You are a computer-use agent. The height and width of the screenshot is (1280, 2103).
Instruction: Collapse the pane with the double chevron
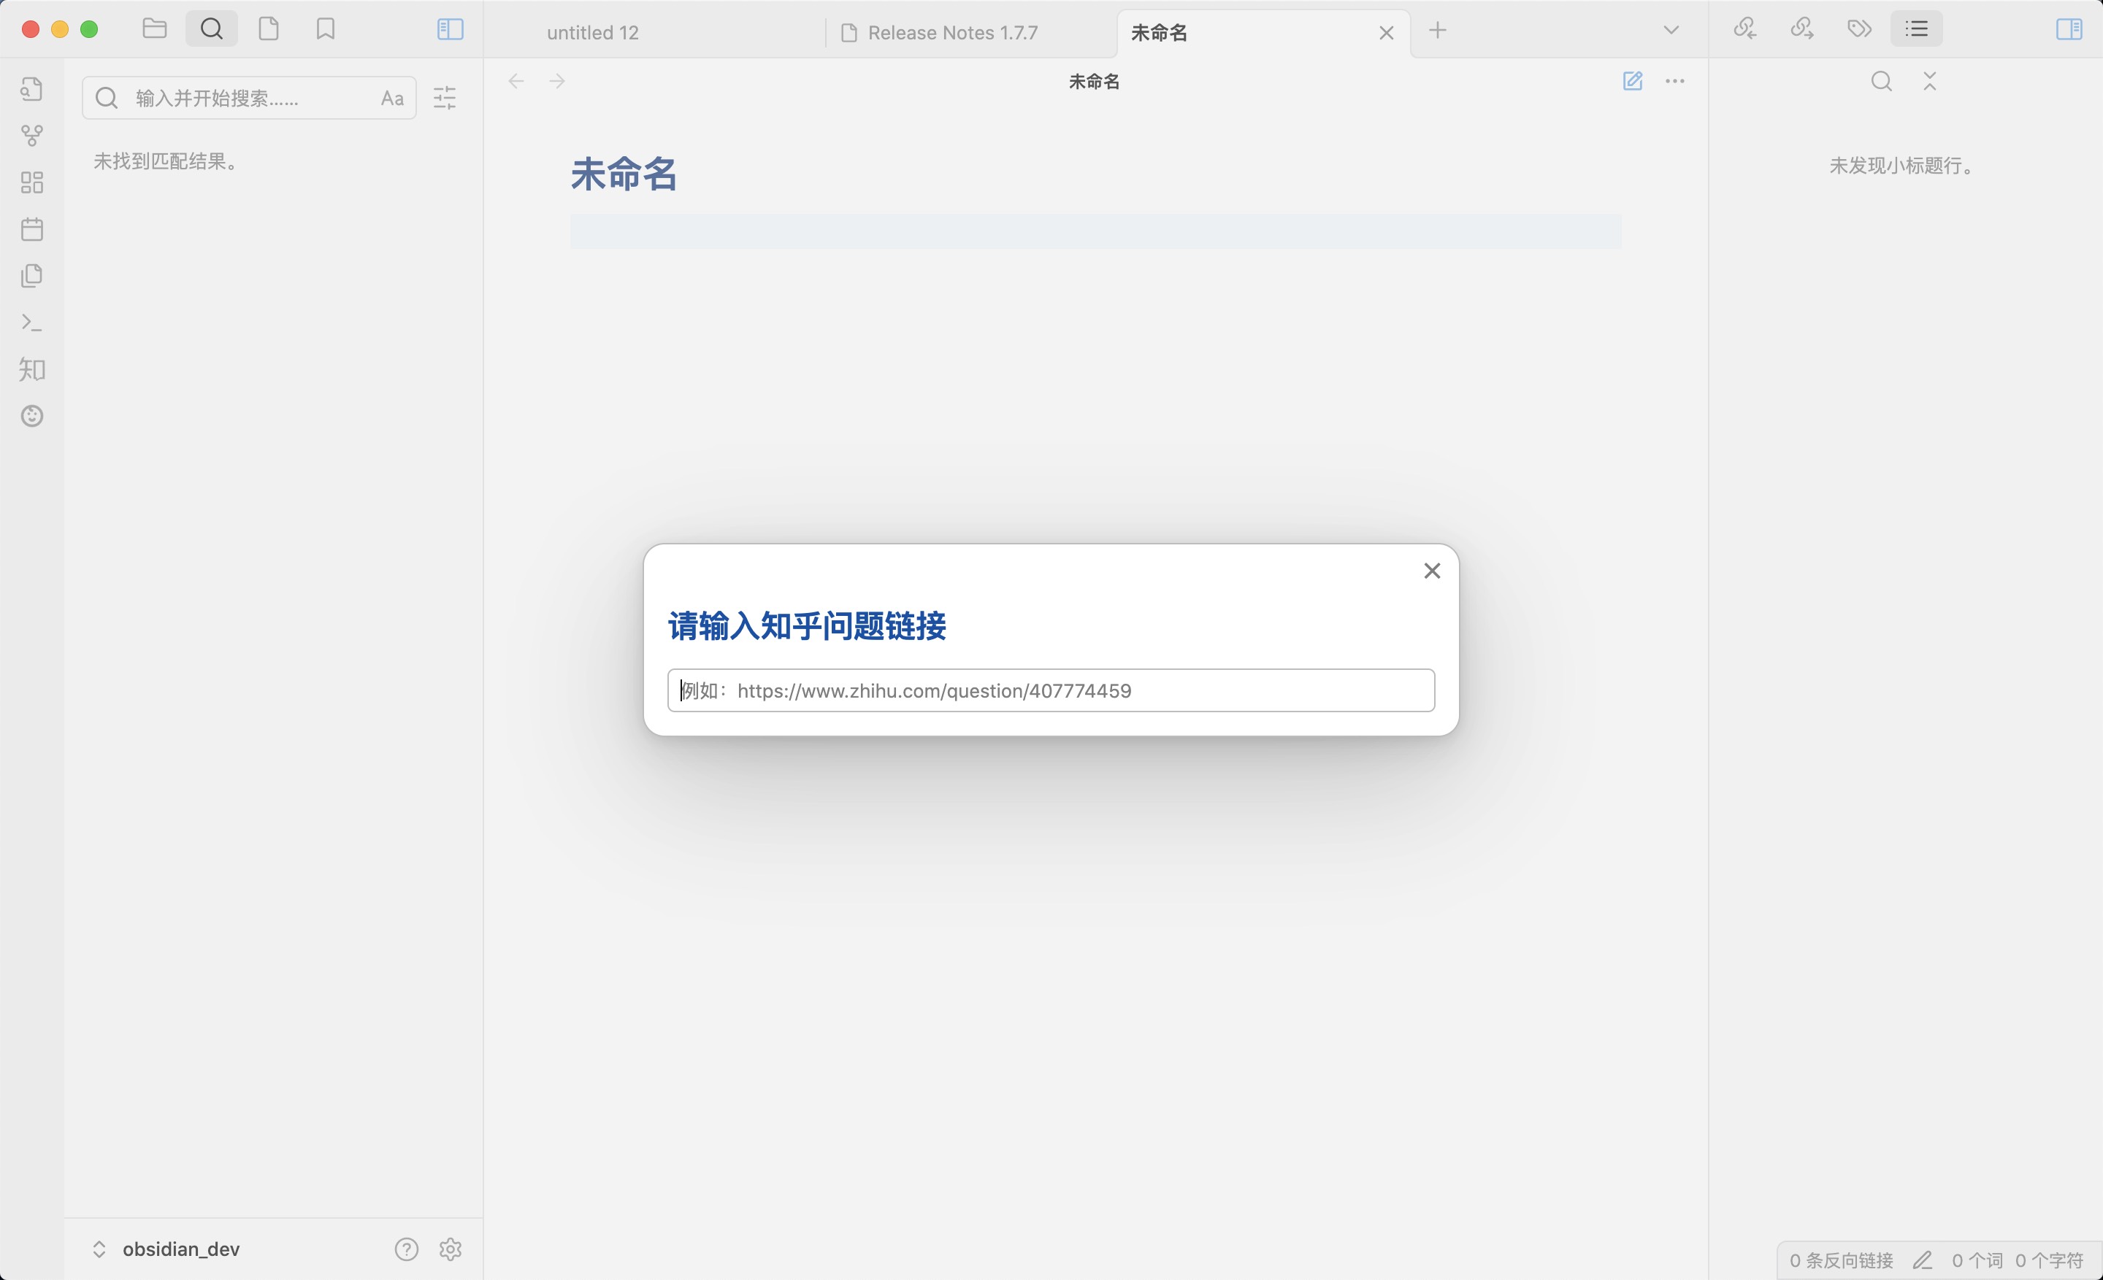tap(1930, 81)
